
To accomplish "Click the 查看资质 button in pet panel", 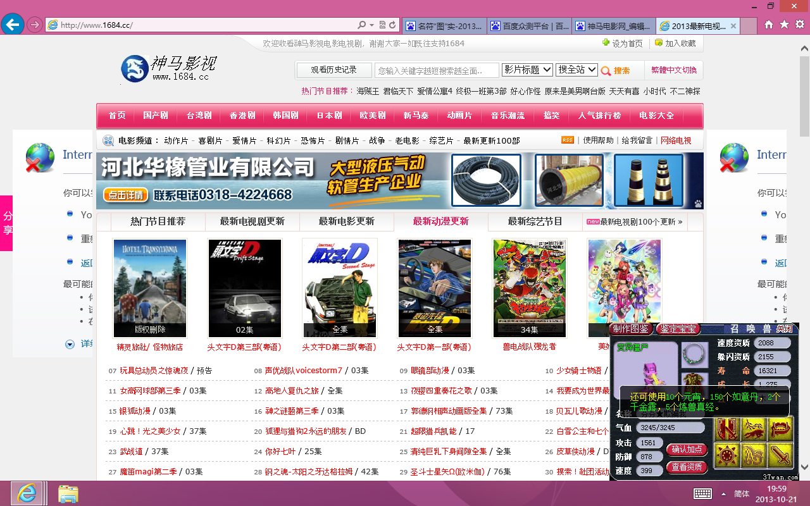I will click(687, 467).
